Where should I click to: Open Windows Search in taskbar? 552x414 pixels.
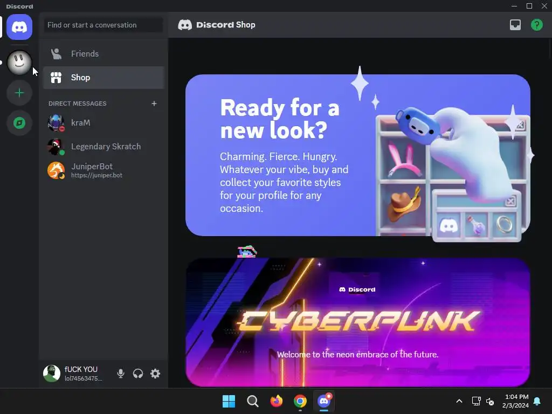[253, 401]
